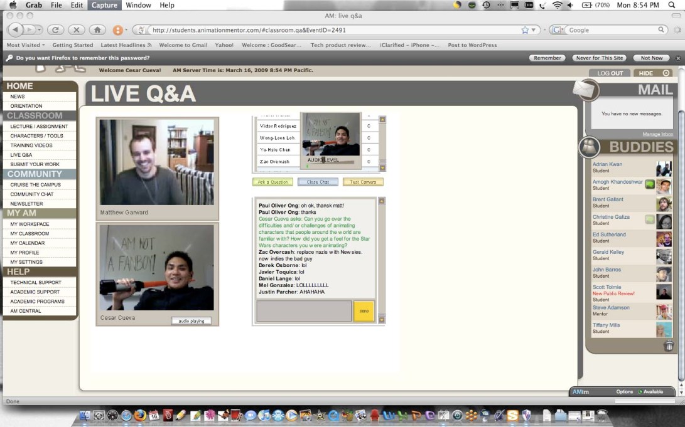Click green chat icon beside Amogh Khandeshwar
The height and width of the screenshot is (427, 685).
[649, 184]
